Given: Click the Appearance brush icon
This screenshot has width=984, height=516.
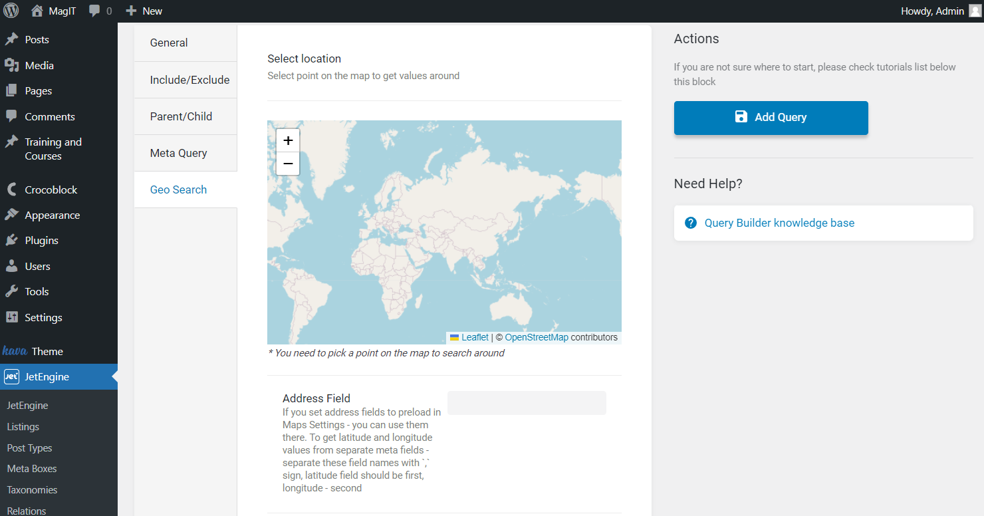Looking at the screenshot, I should pyautogui.click(x=11, y=215).
